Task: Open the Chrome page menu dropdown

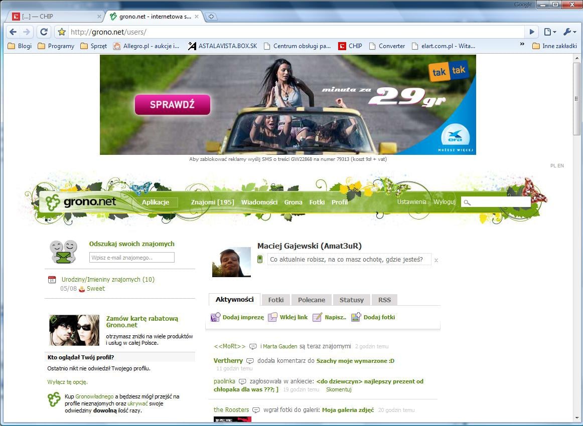Action: click(550, 32)
